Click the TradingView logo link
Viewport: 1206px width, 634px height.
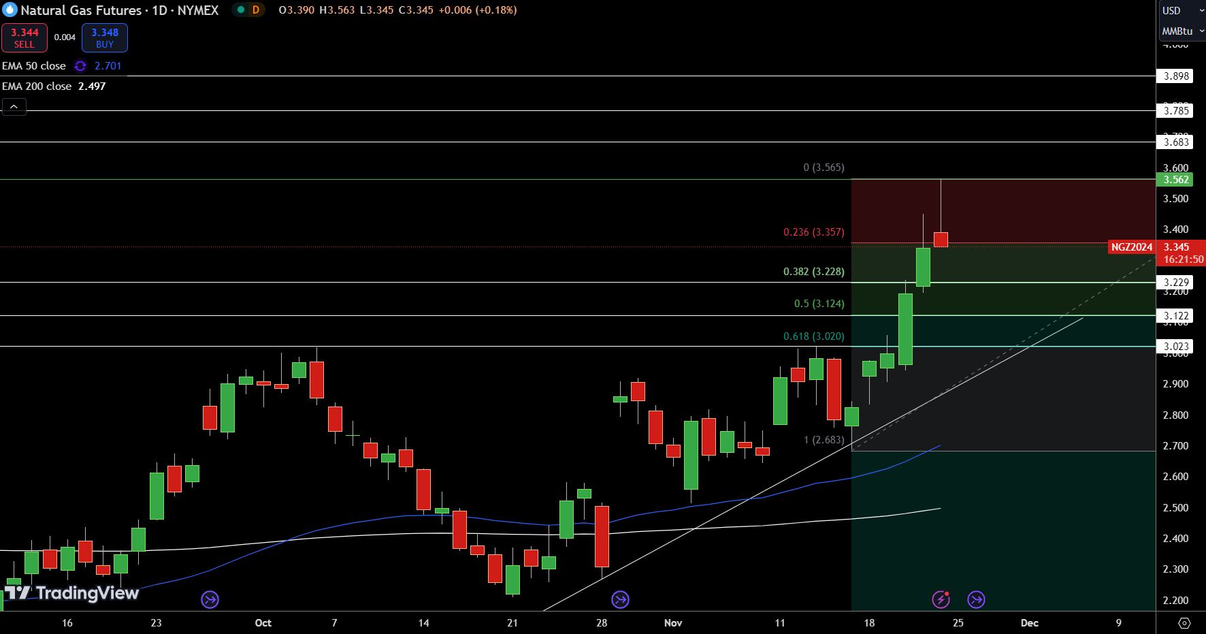72,593
